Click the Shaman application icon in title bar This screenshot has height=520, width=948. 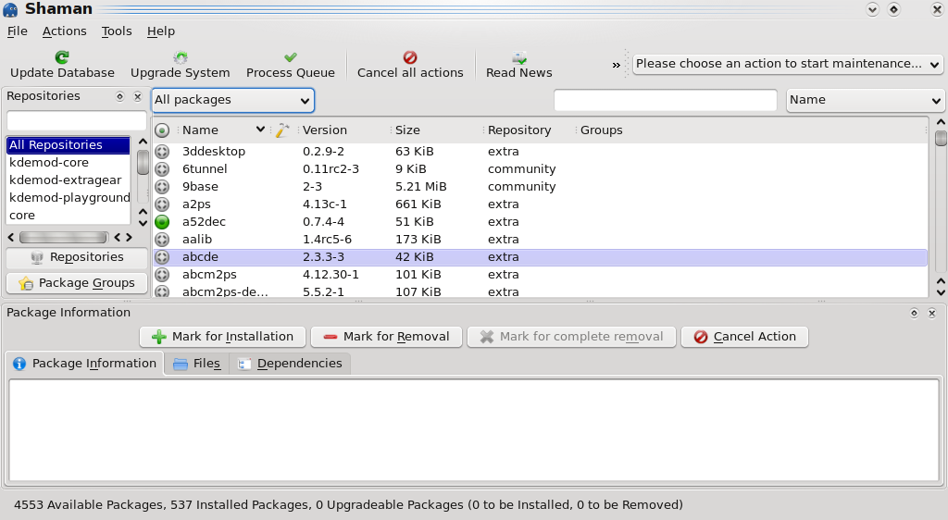[x=10, y=9]
